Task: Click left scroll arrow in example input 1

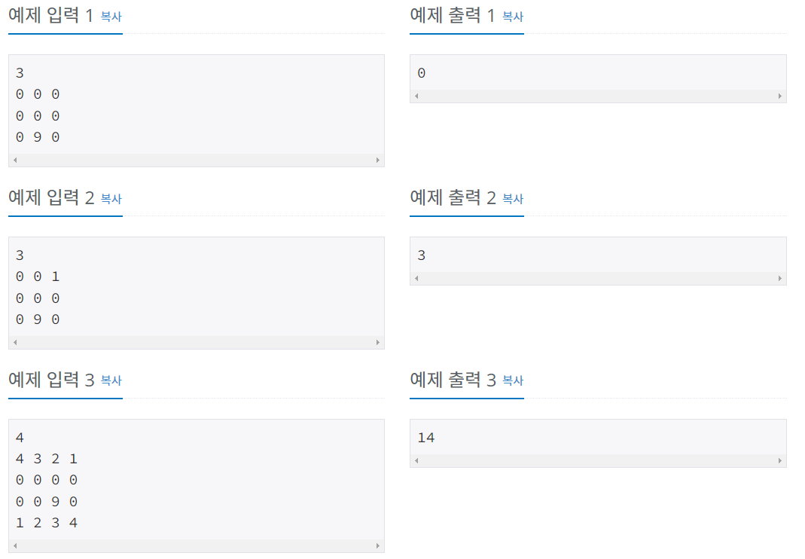Action: [15, 160]
